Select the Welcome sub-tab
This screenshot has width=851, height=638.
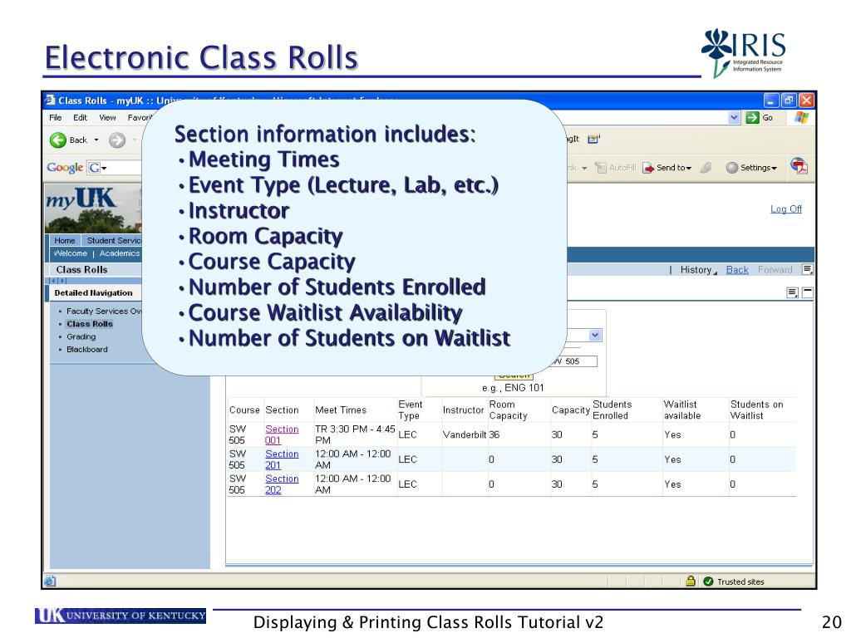click(x=70, y=253)
